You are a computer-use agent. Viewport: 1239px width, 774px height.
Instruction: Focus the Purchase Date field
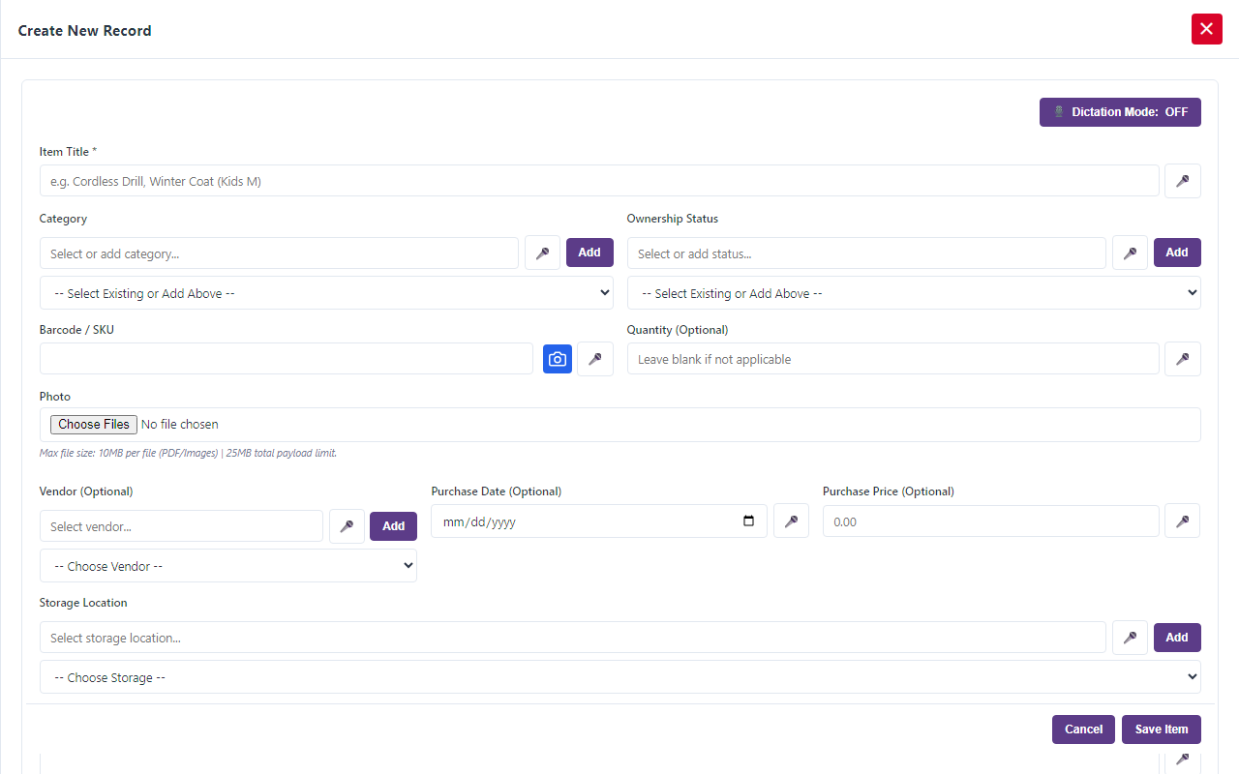pyautogui.click(x=599, y=521)
